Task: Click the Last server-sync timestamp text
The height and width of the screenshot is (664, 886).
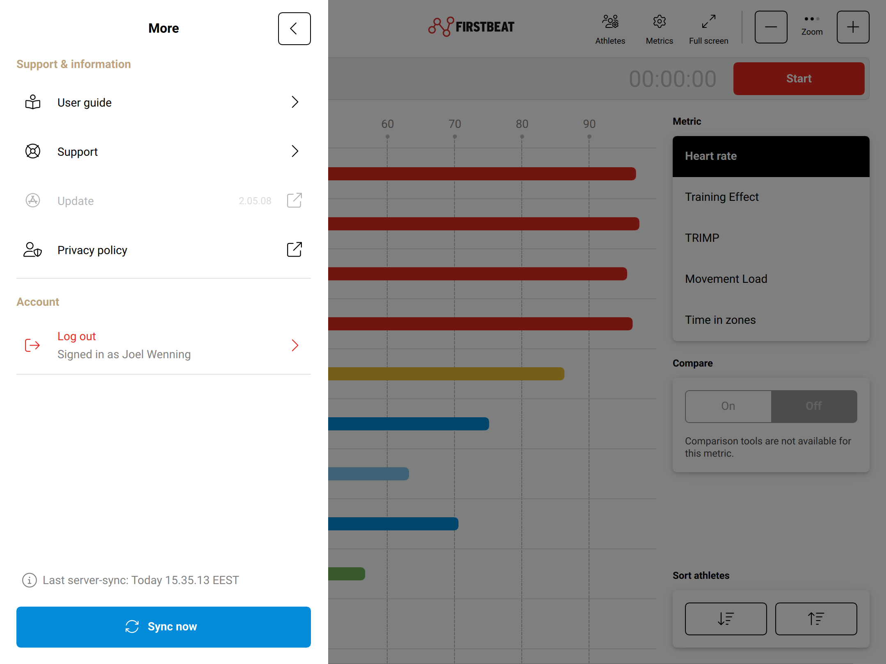Action: [141, 580]
